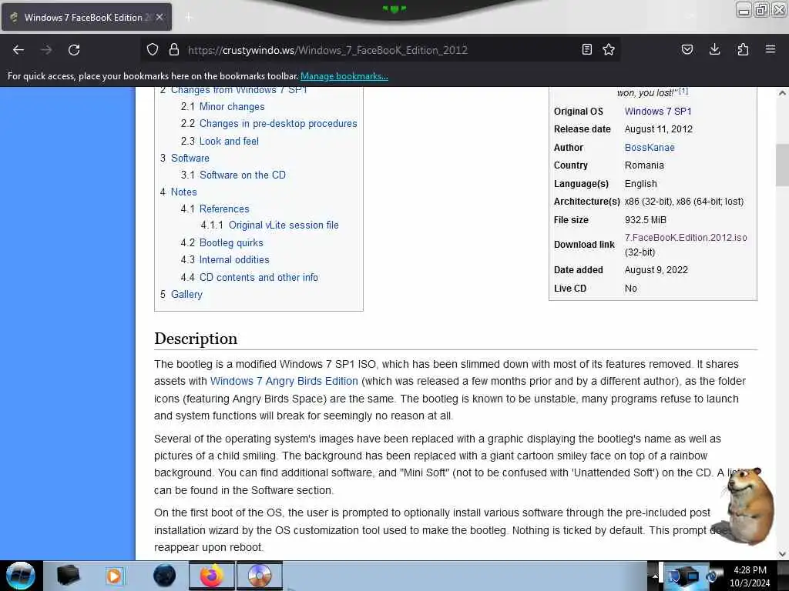
Task: Open the Extensions puzzle icon
Action: click(743, 49)
